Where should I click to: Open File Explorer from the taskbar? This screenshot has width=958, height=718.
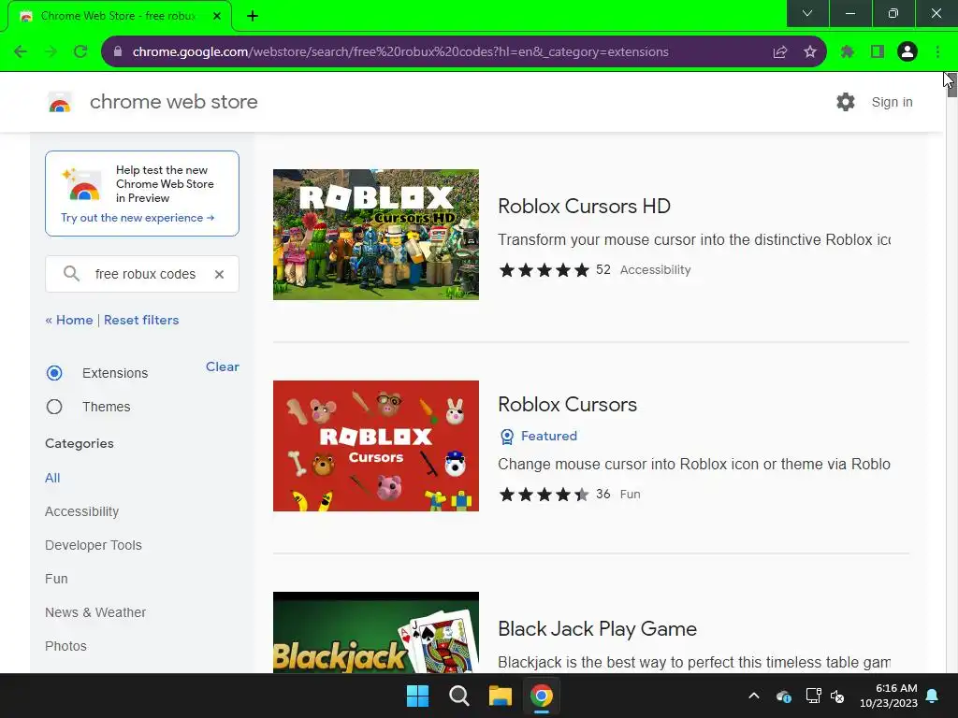click(500, 696)
